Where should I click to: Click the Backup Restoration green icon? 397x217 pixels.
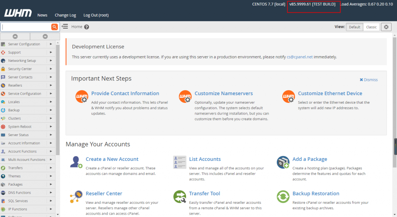[283, 196]
